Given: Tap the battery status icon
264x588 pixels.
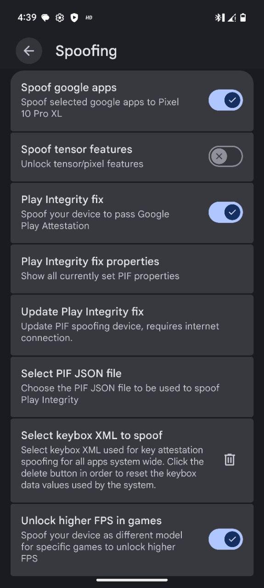Looking at the screenshot, I should [243, 18].
